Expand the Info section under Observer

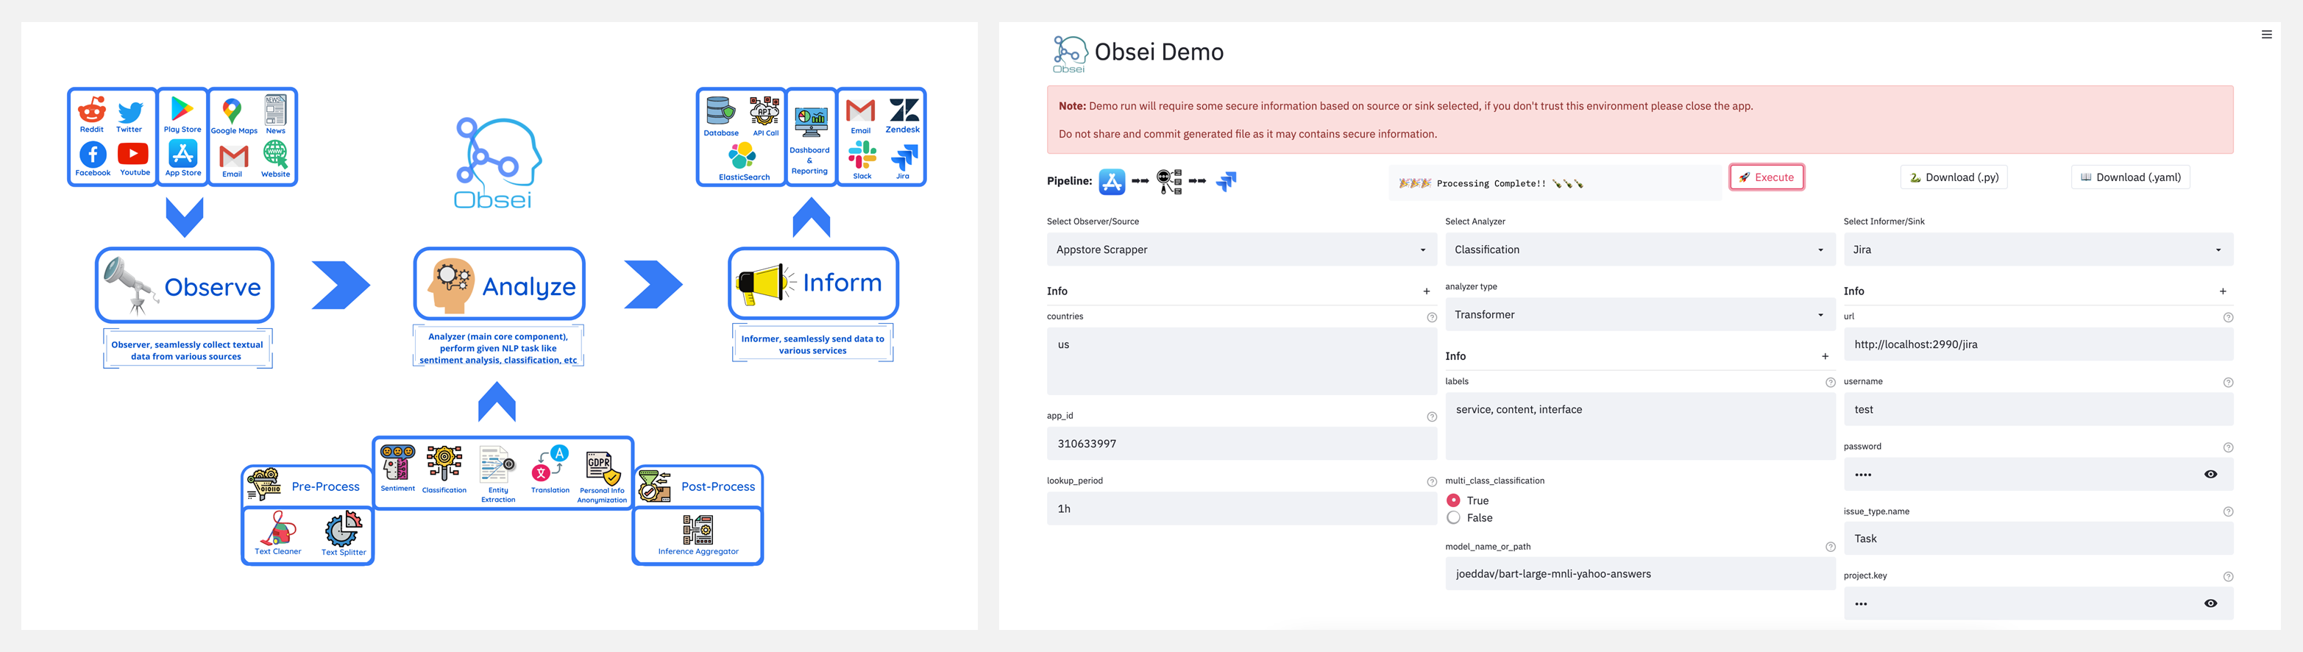(x=1241, y=291)
